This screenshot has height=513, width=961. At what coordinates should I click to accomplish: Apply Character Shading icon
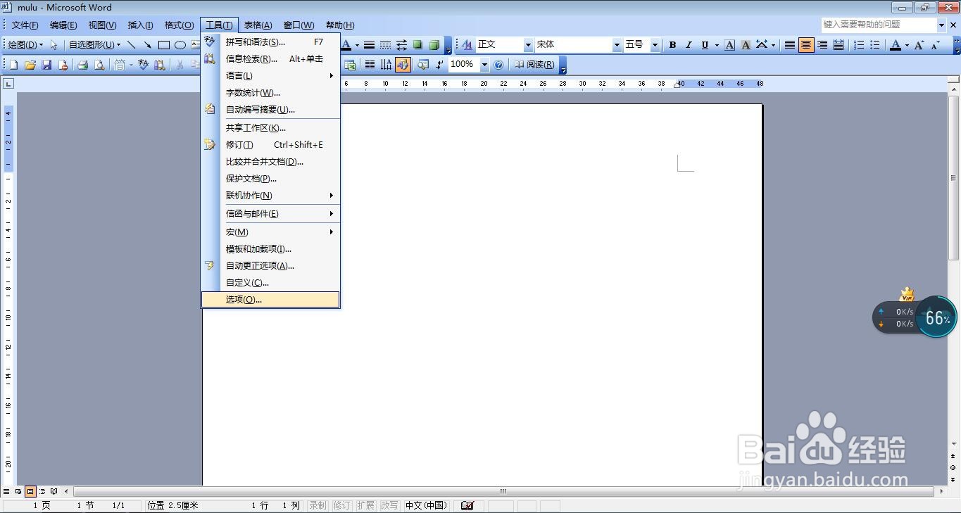745,44
